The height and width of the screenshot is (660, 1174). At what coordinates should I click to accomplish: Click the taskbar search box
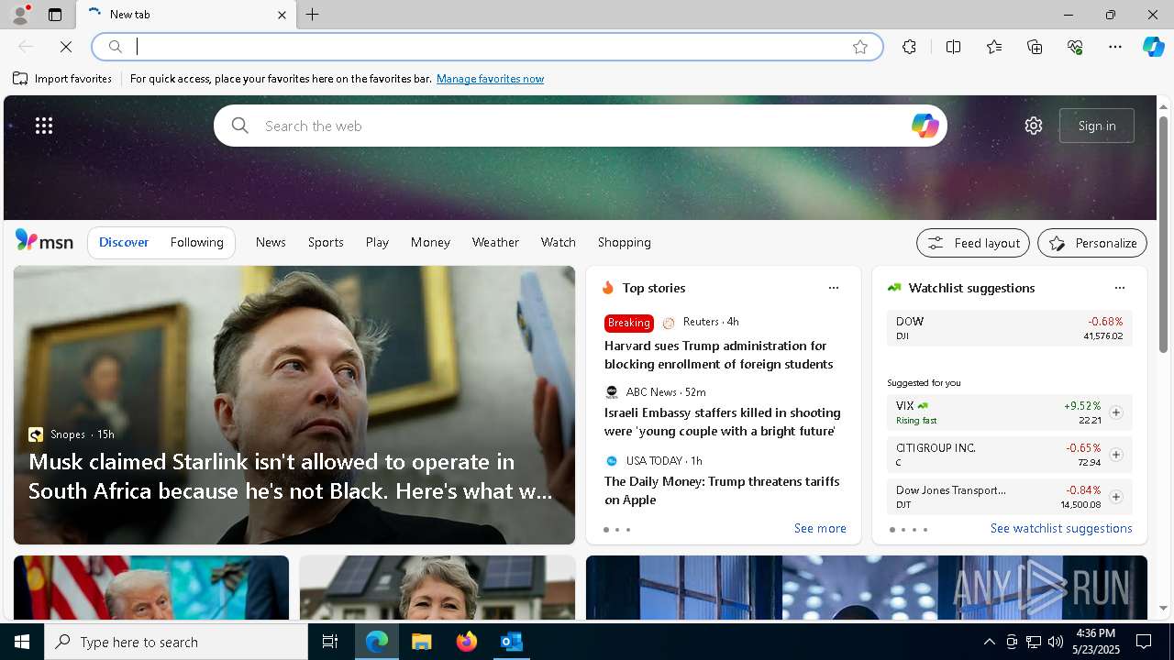click(176, 642)
